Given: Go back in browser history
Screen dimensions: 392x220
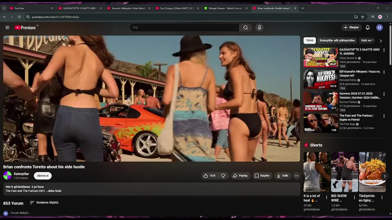Looking at the screenshot, I should (x=4, y=17).
